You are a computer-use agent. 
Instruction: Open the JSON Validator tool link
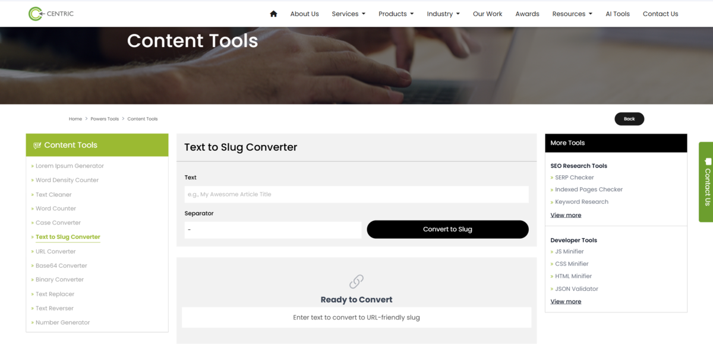coord(576,289)
